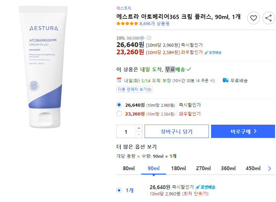Switch to the 180ml volume tab
This screenshot has width=276, height=202.
[178, 168]
